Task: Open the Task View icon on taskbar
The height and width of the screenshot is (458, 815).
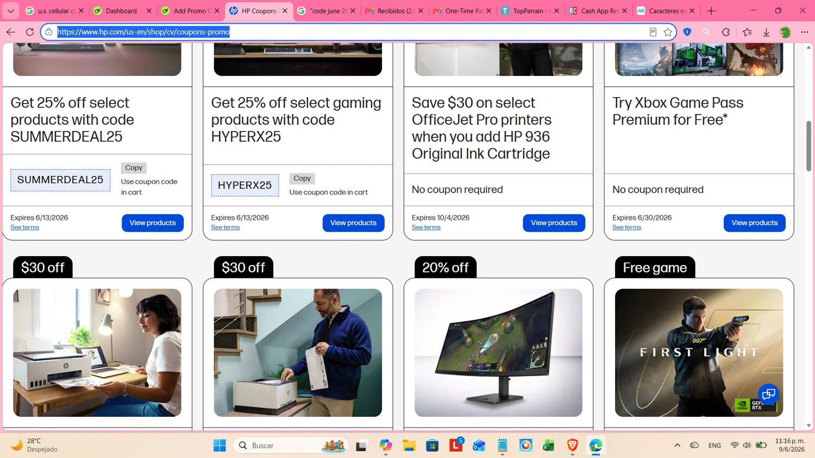Action: click(x=361, y=446)
